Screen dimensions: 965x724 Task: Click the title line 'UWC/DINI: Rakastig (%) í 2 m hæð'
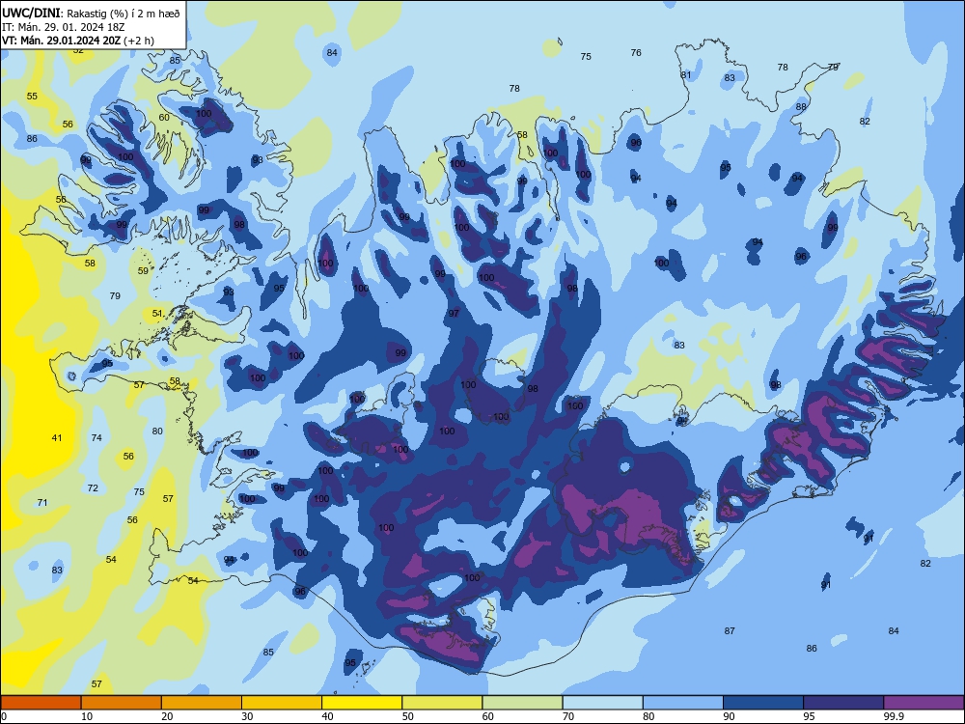(91, 13)
